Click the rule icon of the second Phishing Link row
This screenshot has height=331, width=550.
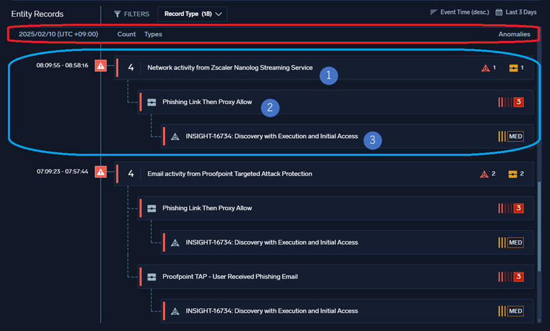point(152,208)
